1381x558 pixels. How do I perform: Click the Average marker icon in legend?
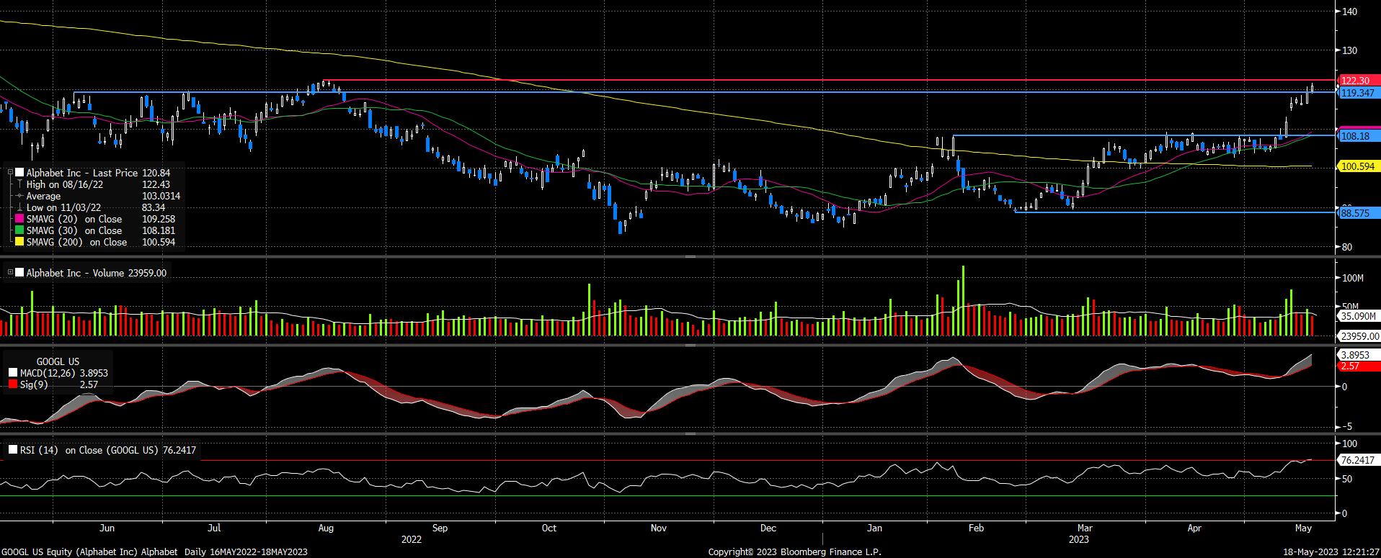point(19,196)
